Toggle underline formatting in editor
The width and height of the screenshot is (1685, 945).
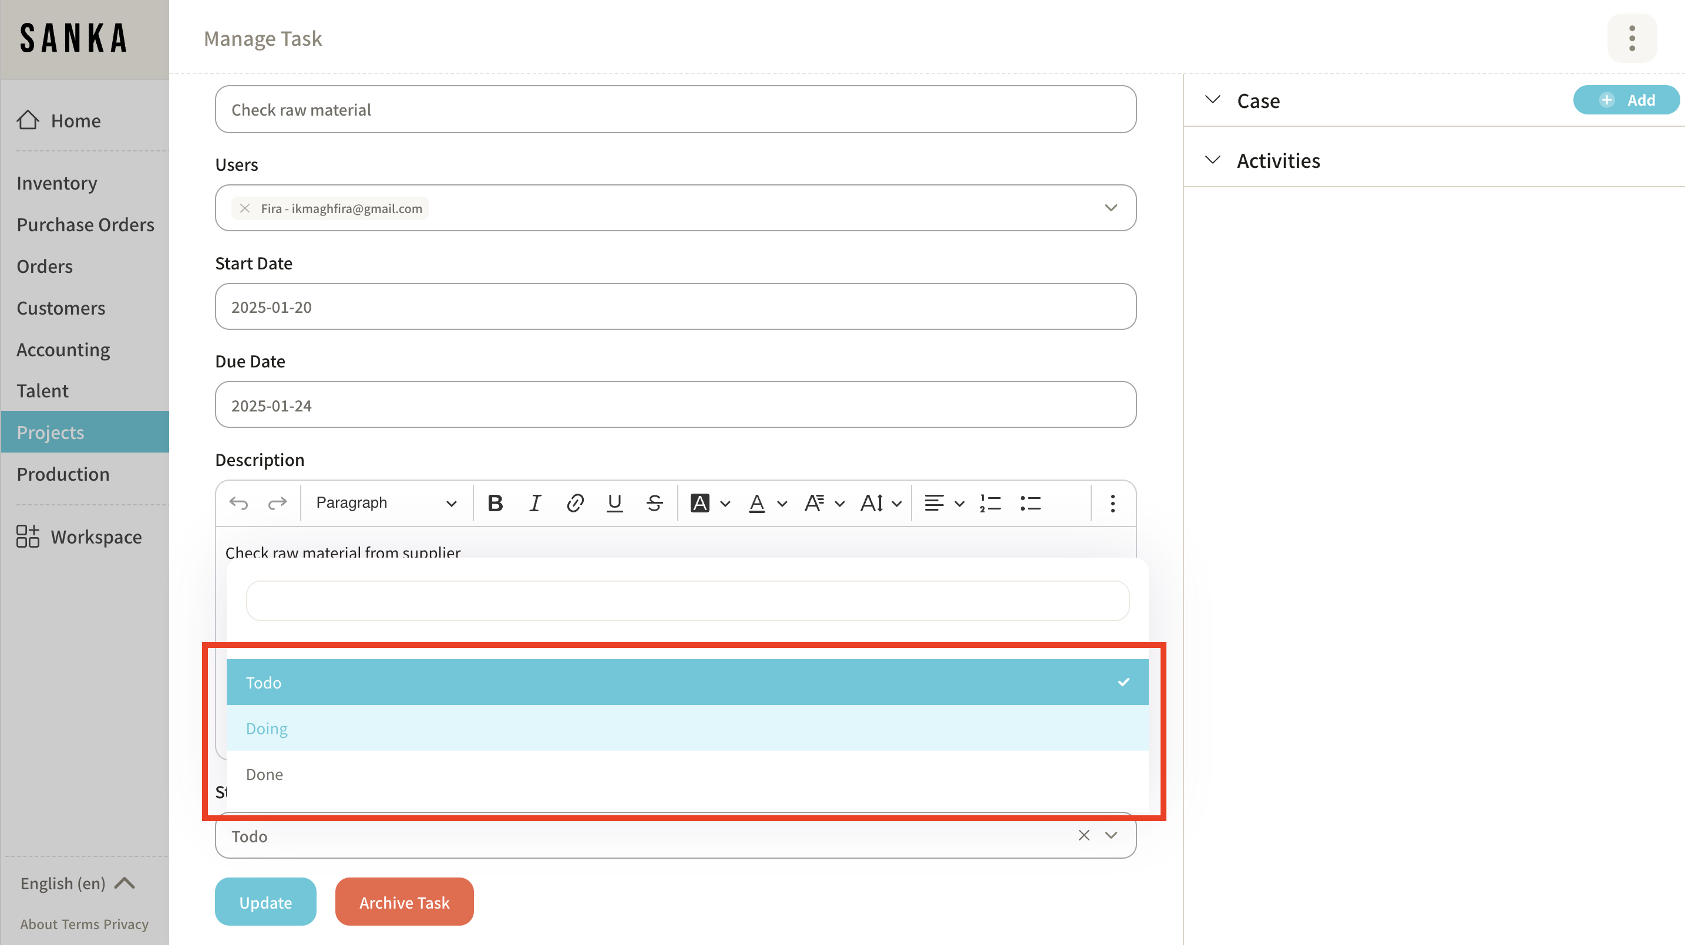tap(614, 502)
